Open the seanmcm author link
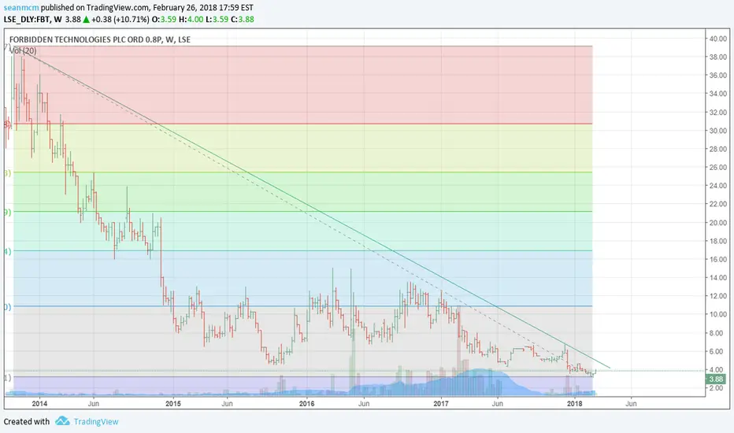The height and width of the screenshot is (433, 734). (x=21, y=8)
